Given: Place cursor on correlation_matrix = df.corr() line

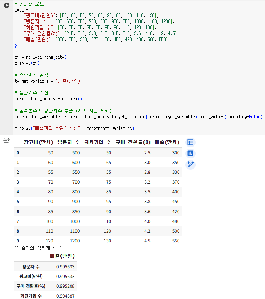Looking at the screenshot, I should coord(48,99).
